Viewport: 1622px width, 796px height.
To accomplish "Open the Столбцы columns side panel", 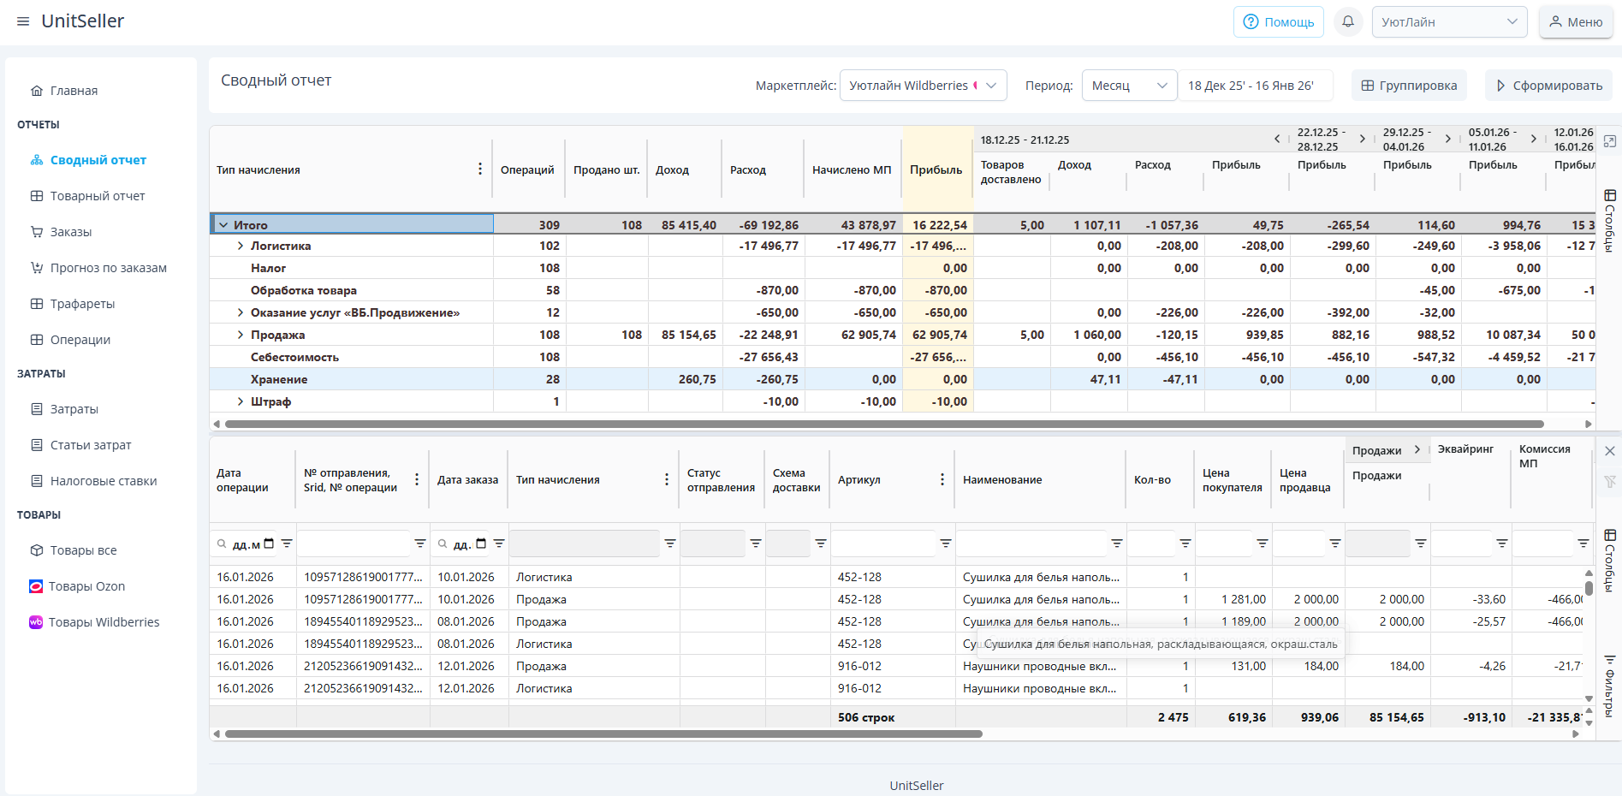I will point(1609,221).
